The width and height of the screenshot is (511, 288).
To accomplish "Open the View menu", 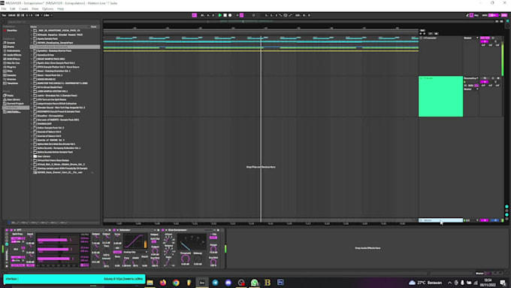I will pos(35,9).
